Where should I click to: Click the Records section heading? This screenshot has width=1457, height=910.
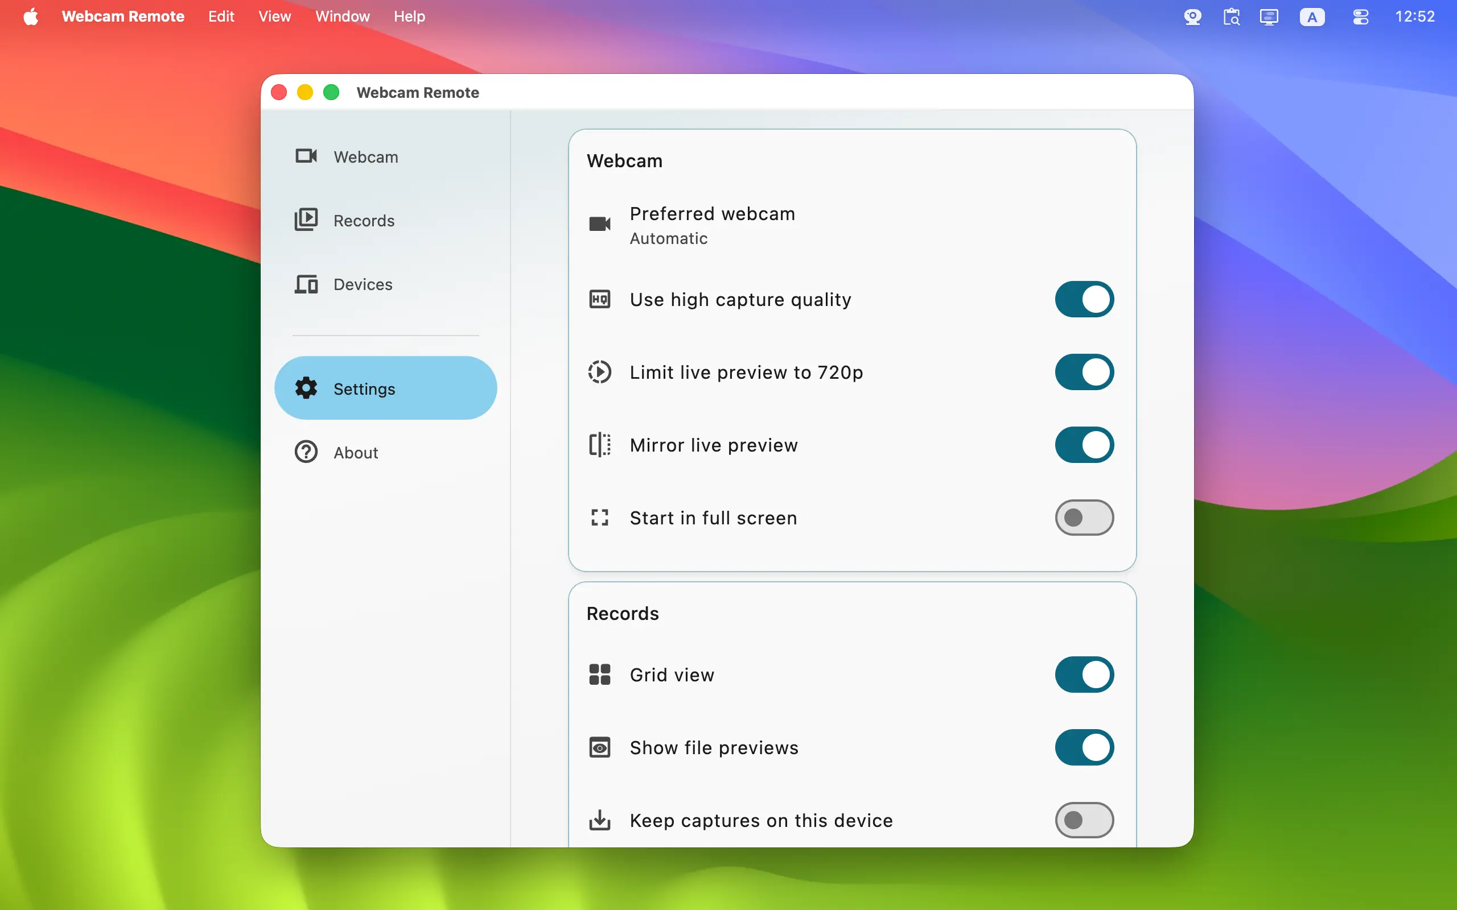tap(623, 613)
